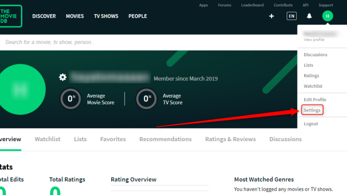Viewport: 347px width, 195px height.
Task: Open the TV Shows menu
Action: [x=106, y=16]
